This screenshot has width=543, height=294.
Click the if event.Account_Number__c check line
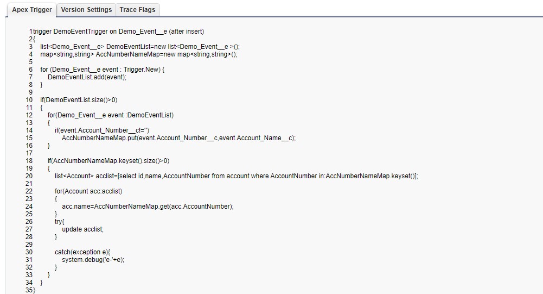pos(102,130)
